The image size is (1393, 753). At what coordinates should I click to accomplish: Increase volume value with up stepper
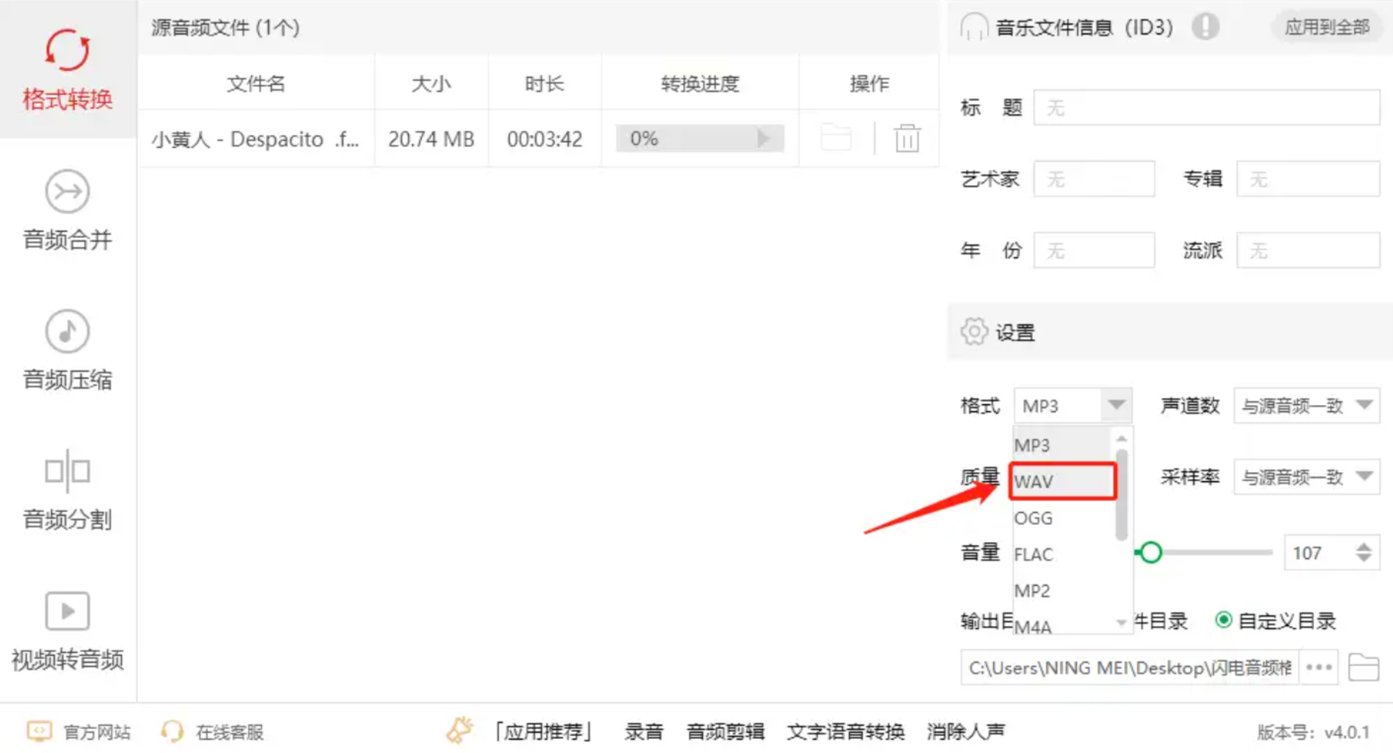point(1363,546)
